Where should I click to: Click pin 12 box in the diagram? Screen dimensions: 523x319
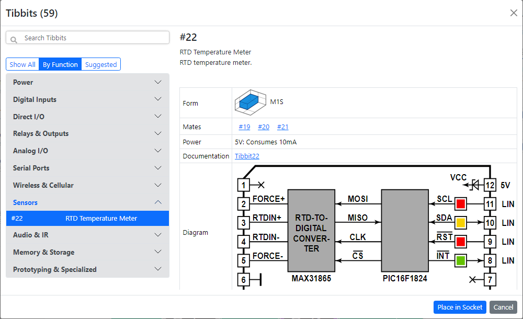pos(490,185)
